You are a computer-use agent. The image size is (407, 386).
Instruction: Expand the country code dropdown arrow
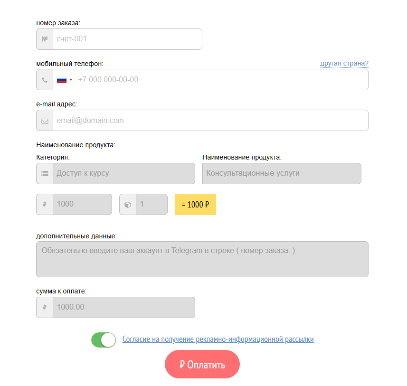[71, 80]
